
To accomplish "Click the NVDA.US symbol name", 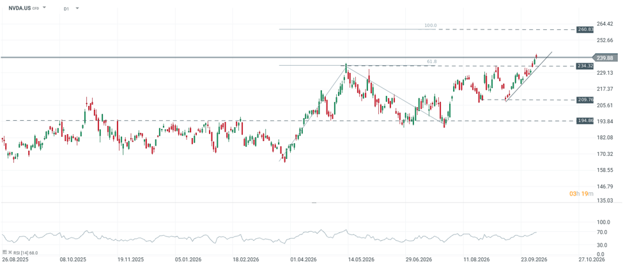I will (20, 8).
